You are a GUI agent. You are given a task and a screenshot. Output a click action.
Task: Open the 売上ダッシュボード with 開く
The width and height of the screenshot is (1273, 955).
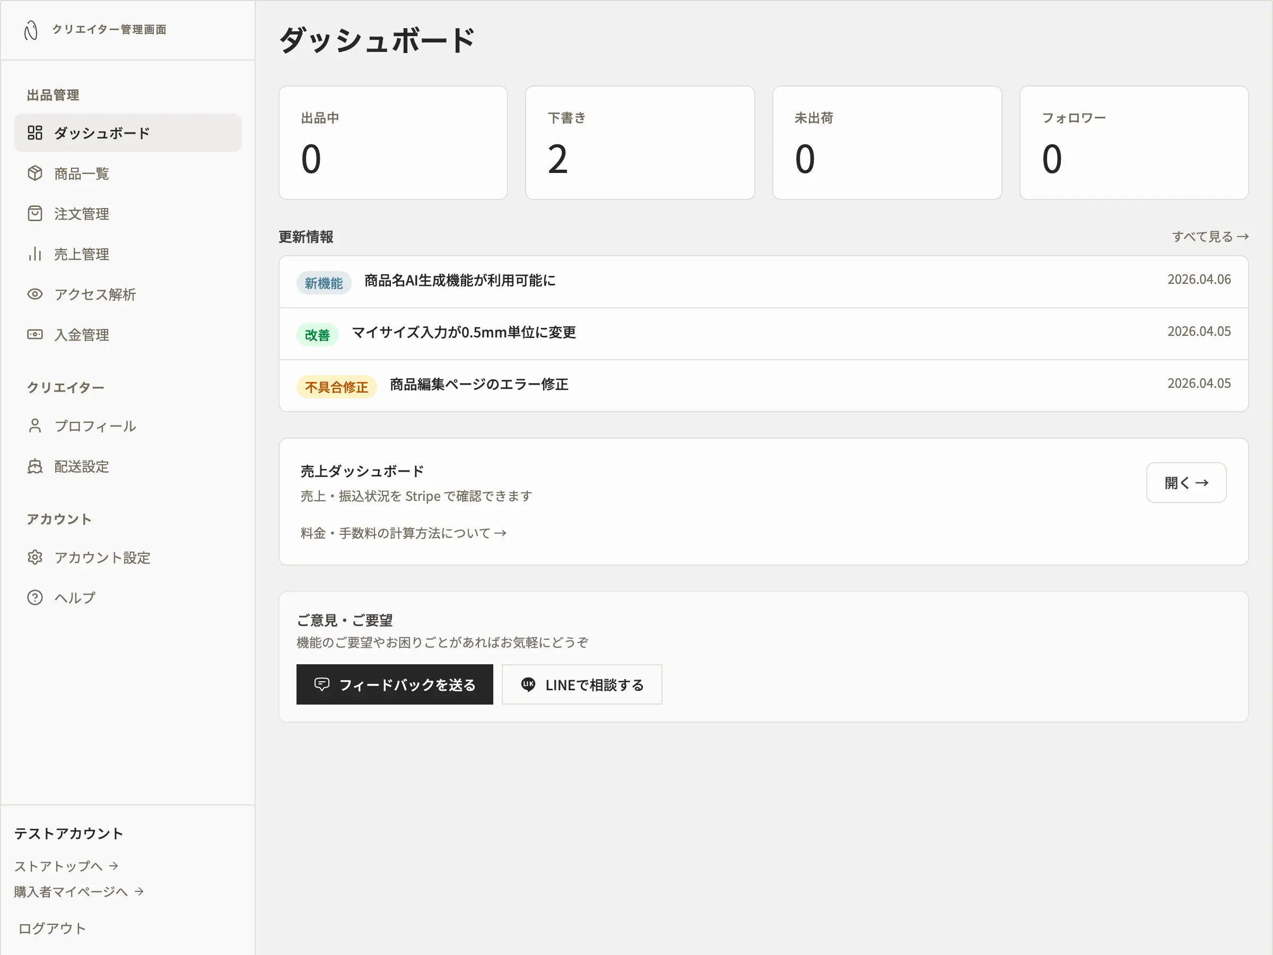[1185, 482]
